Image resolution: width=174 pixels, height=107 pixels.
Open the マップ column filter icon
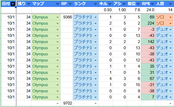pyautogui.click(x=57, y=4)
